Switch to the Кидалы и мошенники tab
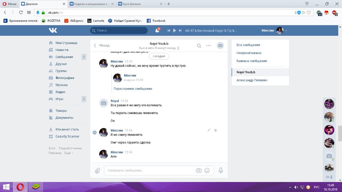Screen dimensions: 342x192 90,4
